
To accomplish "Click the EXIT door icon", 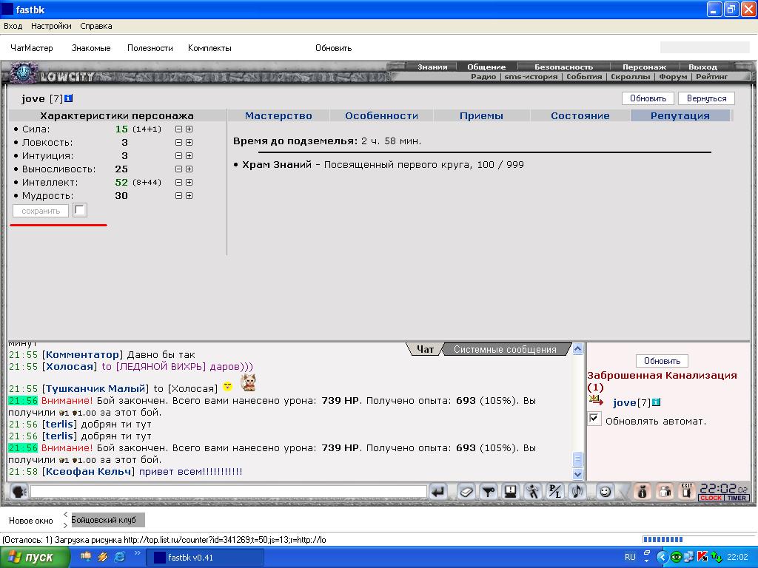I will point(686,491).
